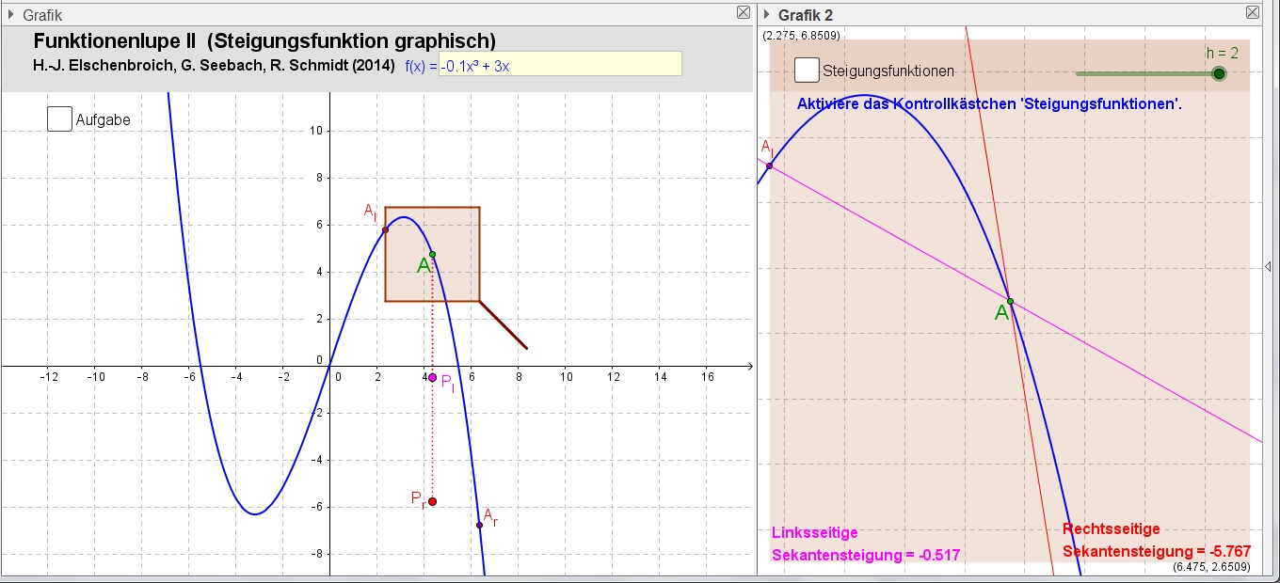
Task: Click the magenta point P_l
Action: (432, 377)
